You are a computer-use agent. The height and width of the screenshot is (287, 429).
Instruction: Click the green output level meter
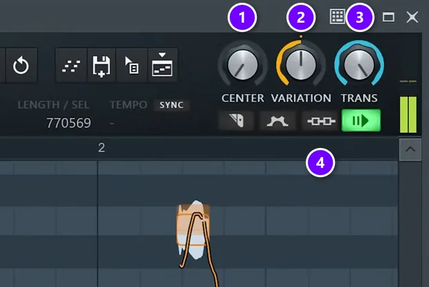click(x=408, y=114)
